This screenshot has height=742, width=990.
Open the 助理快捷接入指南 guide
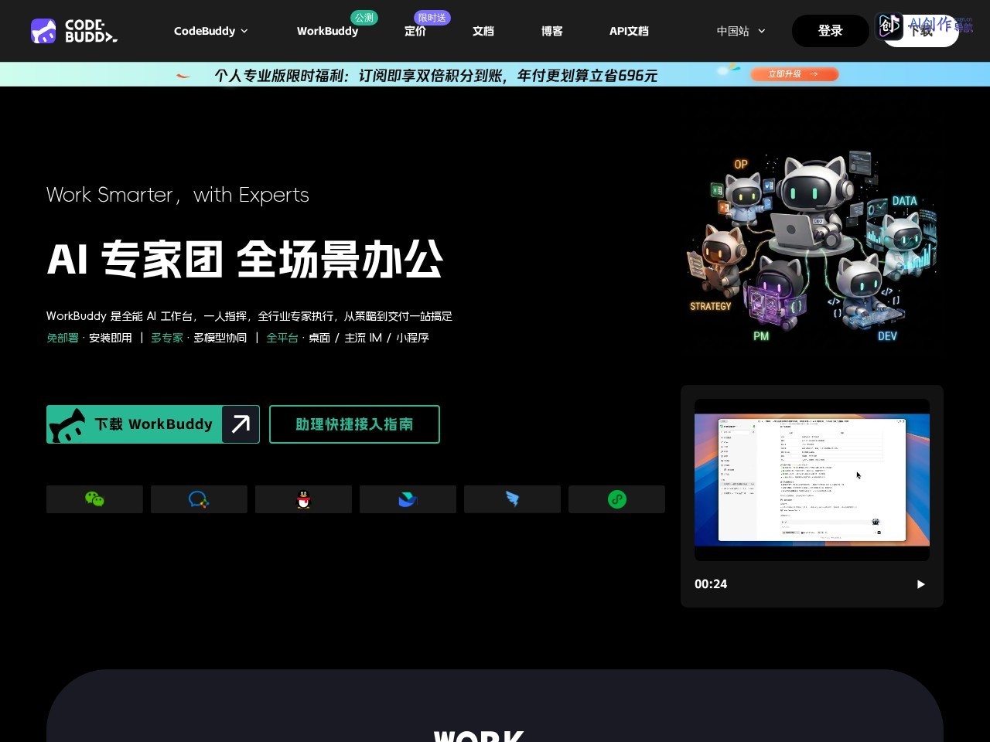(354, 424)
